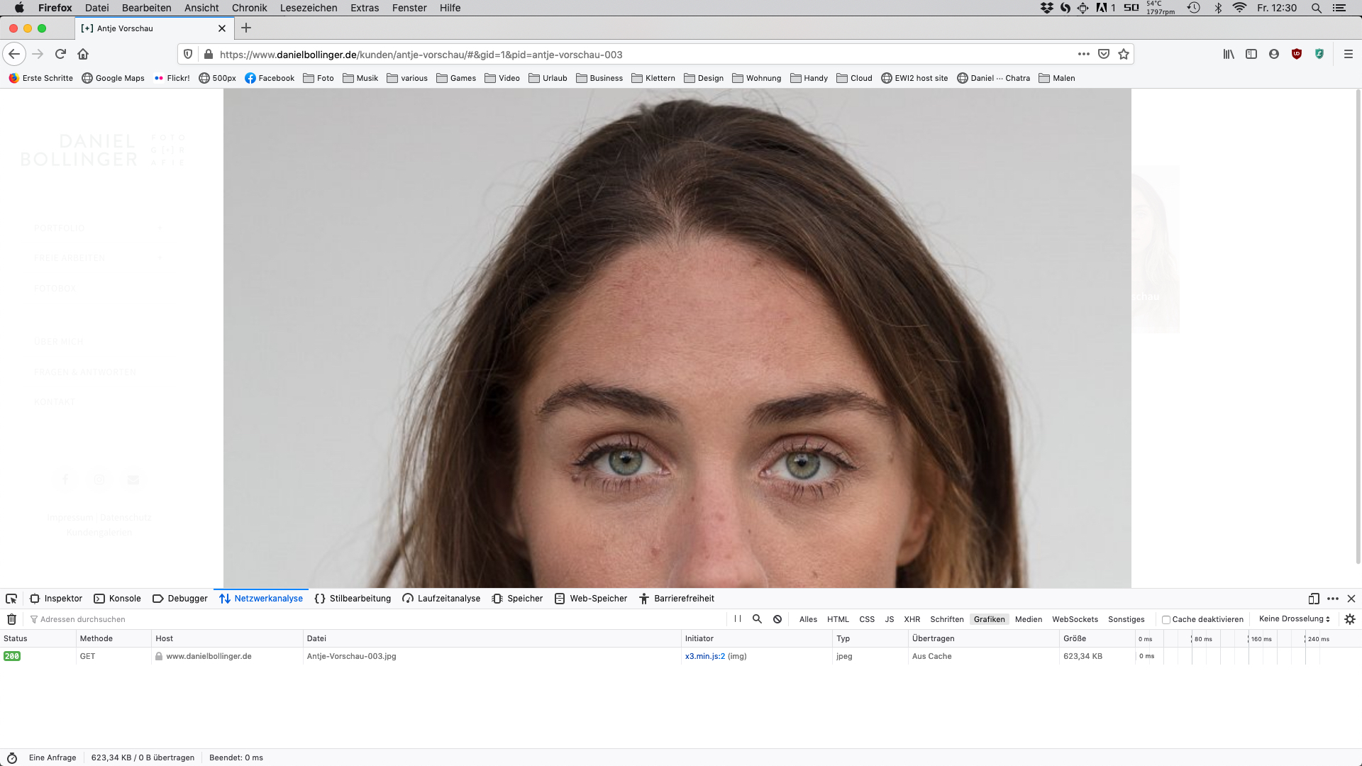Open the Firefox account icon
Screen dimensions: 1362x766
[x=1274, y=54]
